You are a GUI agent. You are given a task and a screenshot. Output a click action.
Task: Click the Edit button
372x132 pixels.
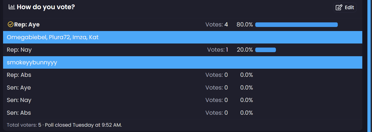coord(345,7)
